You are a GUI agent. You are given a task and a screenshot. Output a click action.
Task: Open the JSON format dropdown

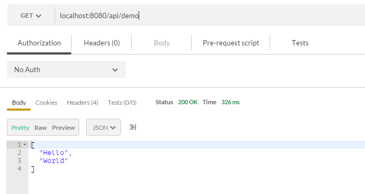(x=103, y=127)
